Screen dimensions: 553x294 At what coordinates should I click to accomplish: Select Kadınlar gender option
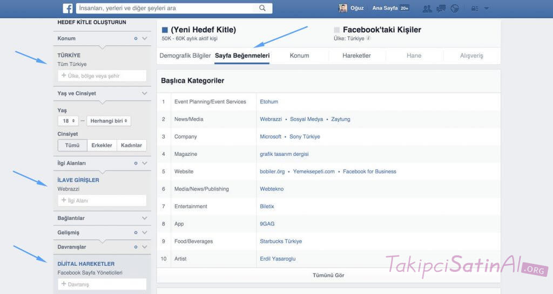point(131,145)
